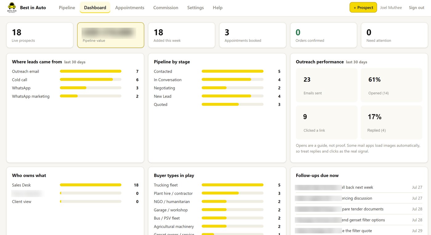Screen dimensions: 431x235
Task: Open the Commission tab
Action: (x=166, y=8)
